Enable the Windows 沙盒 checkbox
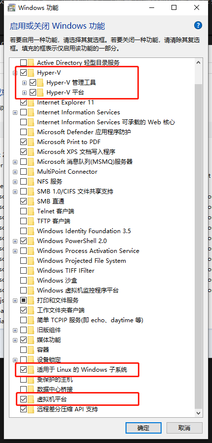 pos(24,281)
